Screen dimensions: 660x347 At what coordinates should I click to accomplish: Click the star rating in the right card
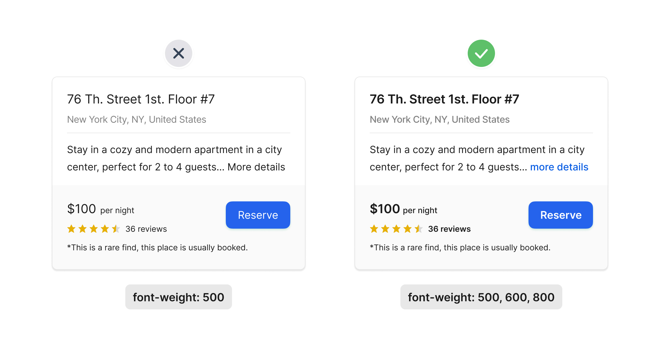pyautogui.click(x=396, y=229)
